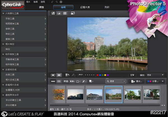Click the undo arrow icon
The width and height of the screenshot is (168, 117).
pos(52,2)
